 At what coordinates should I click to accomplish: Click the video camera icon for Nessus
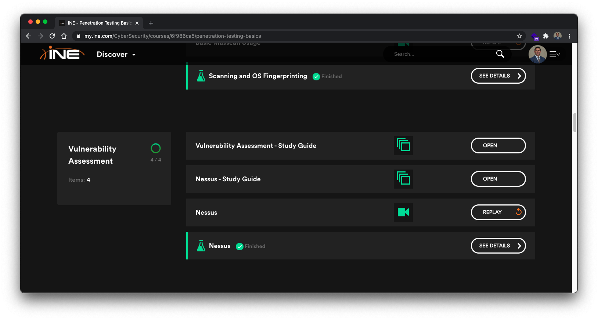(x=403, y=212)
